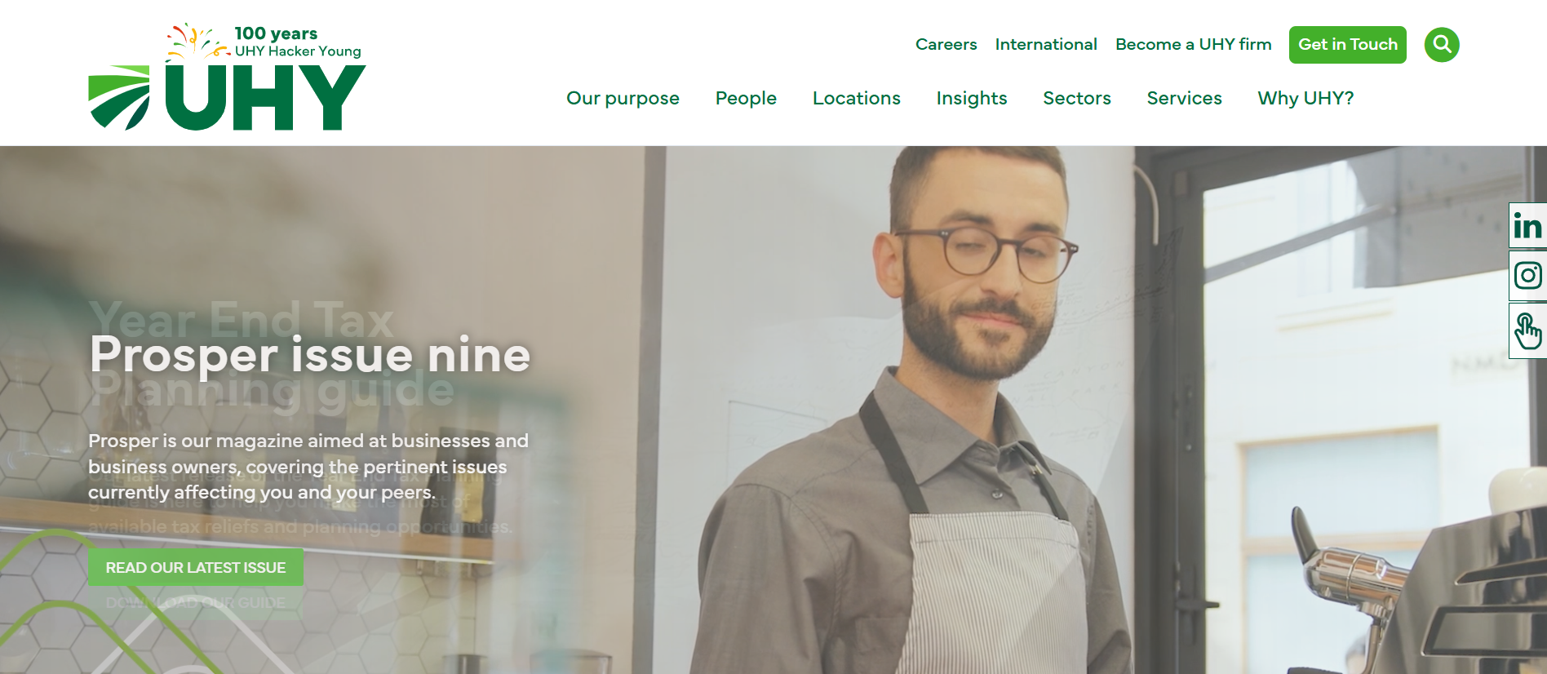This screenshot has width=1547, height=674.
Task: Click the UHY logo
Action: coord(227,97)
